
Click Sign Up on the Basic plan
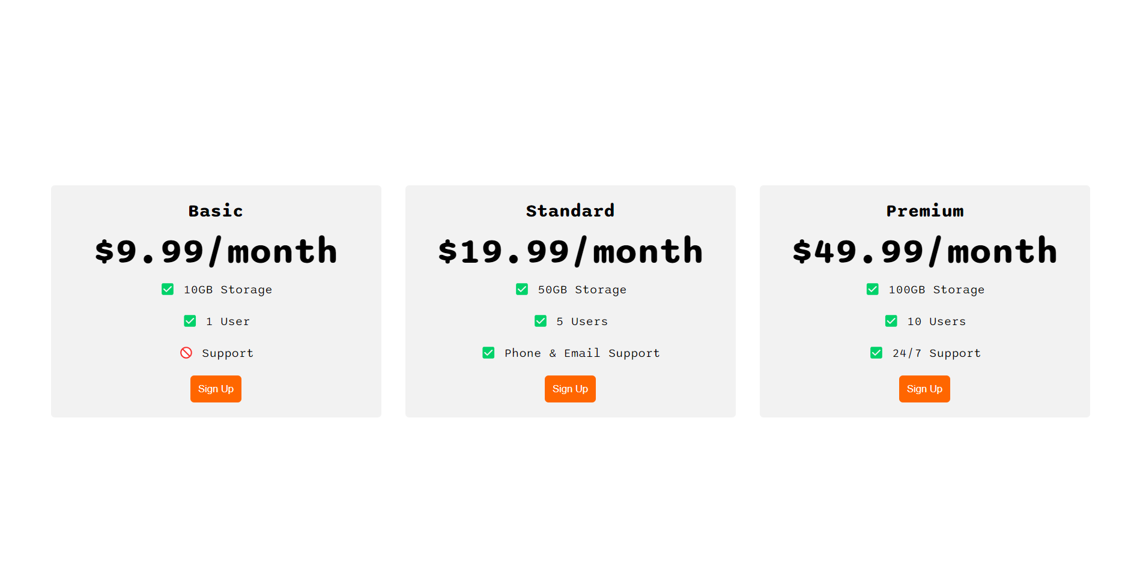[x=216, y=389]
